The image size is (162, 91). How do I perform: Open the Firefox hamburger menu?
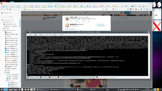coord(150,9)
